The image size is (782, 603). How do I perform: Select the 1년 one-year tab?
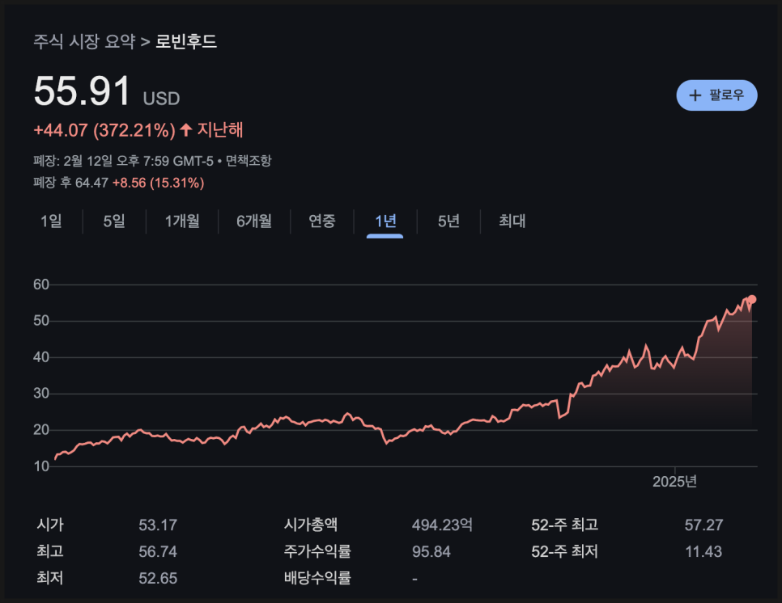click(385, 221)
